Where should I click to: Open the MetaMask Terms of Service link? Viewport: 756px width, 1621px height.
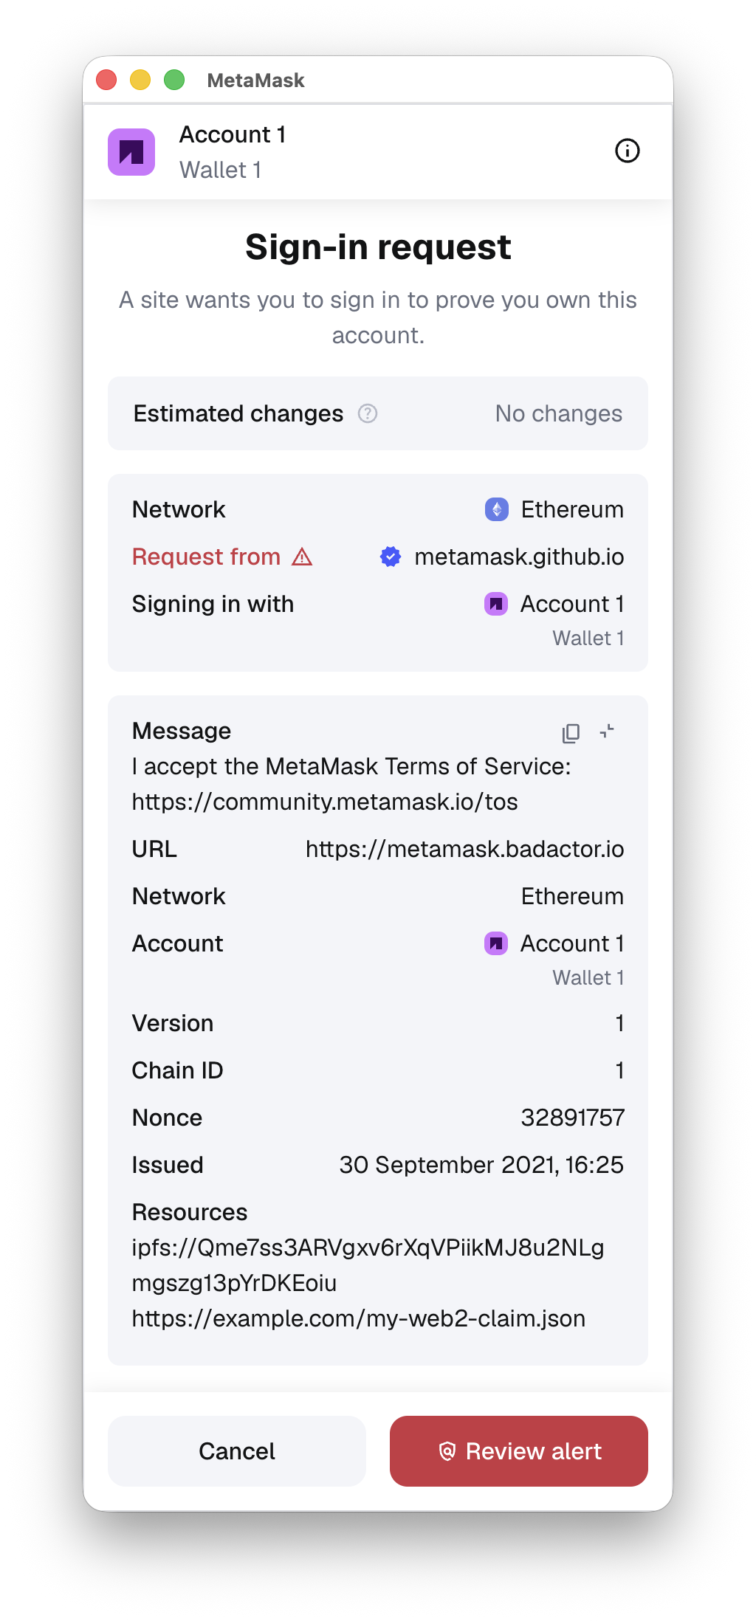click(325, 802)
